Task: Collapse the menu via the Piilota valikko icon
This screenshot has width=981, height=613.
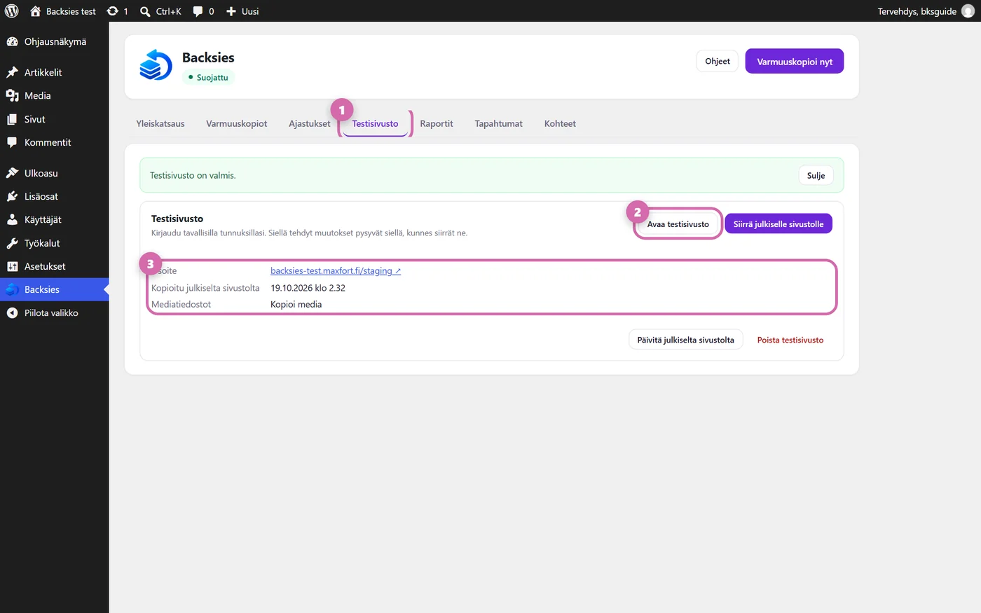Action: tap(12, 313)
